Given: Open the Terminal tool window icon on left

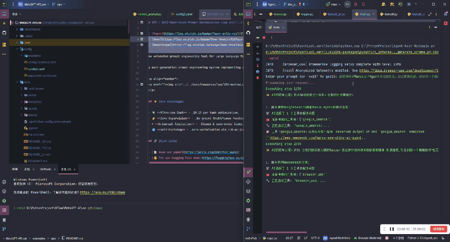Looking at the screenshot, I should (x=4, y=210).
